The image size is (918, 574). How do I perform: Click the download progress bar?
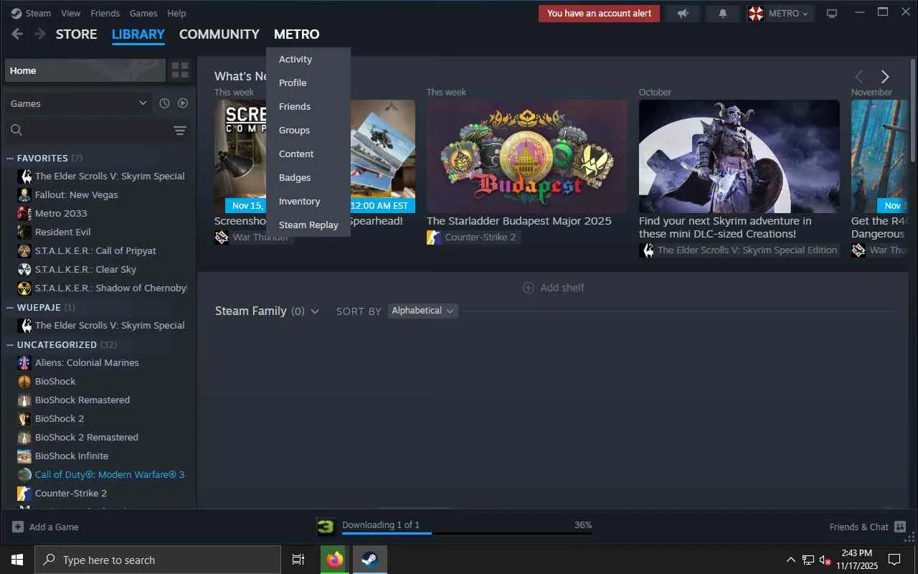(467, 533)
